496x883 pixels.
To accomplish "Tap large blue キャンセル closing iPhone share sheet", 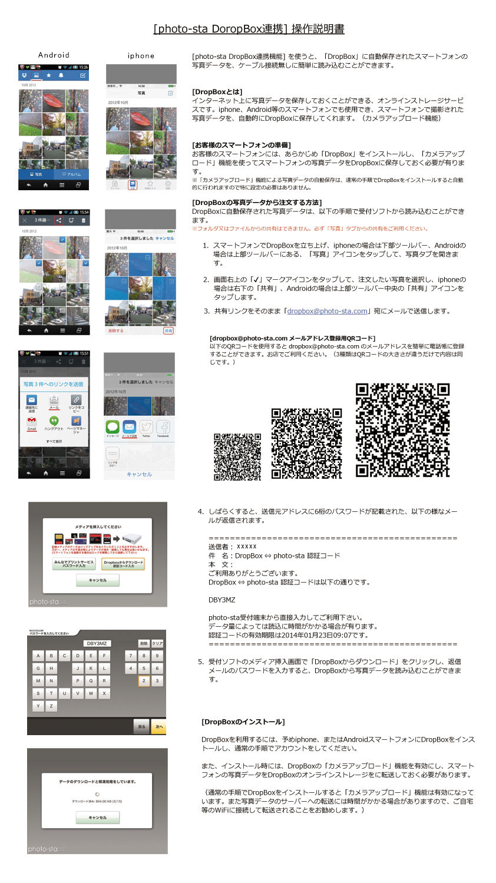I will coord(139,474).
